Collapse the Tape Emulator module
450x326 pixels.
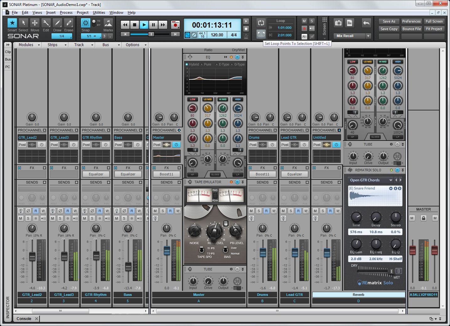click(x=243, y=182)
